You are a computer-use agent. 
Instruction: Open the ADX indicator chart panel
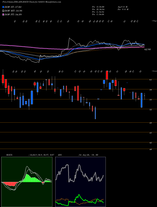[80, 182]
